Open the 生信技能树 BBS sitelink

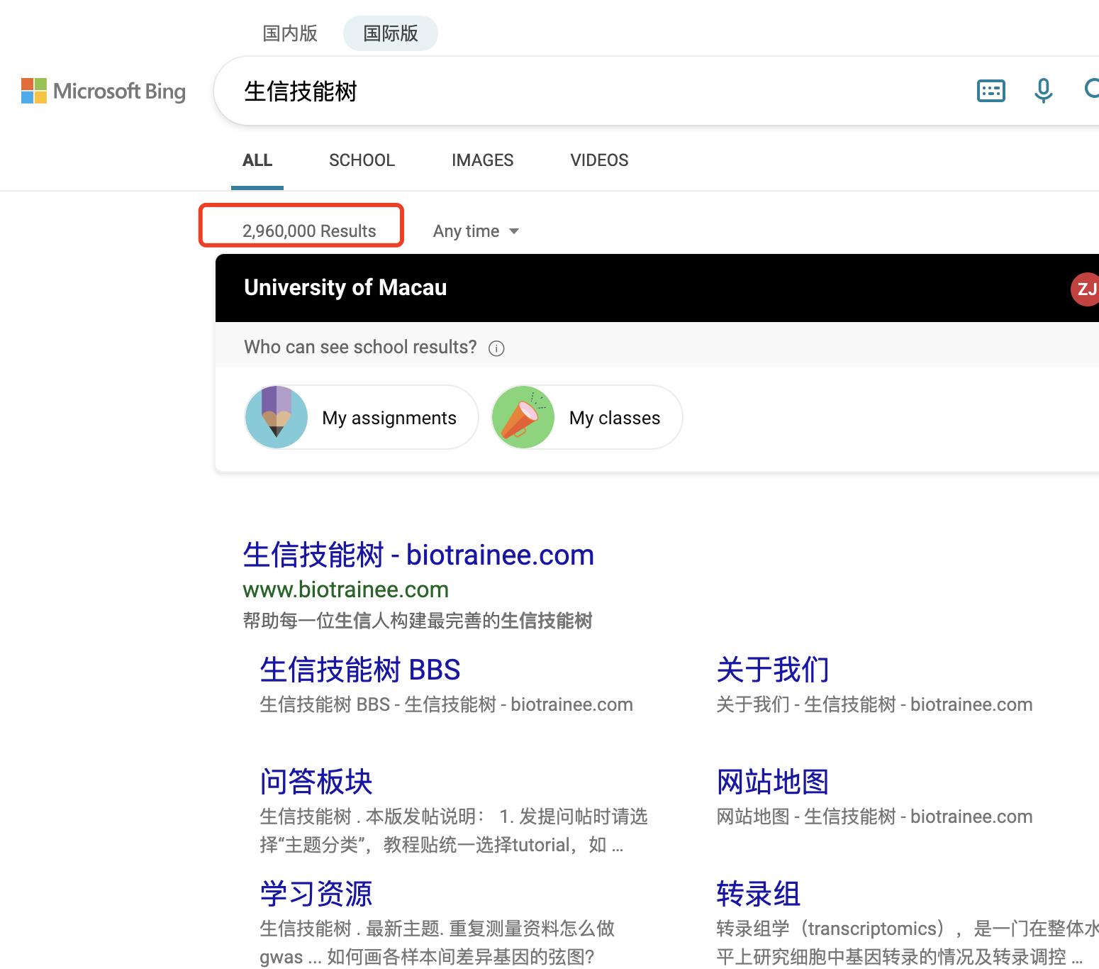point(360,670)
